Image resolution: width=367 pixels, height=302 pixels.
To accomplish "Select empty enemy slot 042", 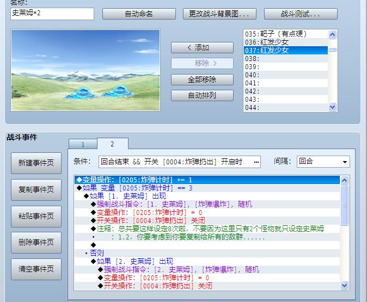I will [286, 91].
